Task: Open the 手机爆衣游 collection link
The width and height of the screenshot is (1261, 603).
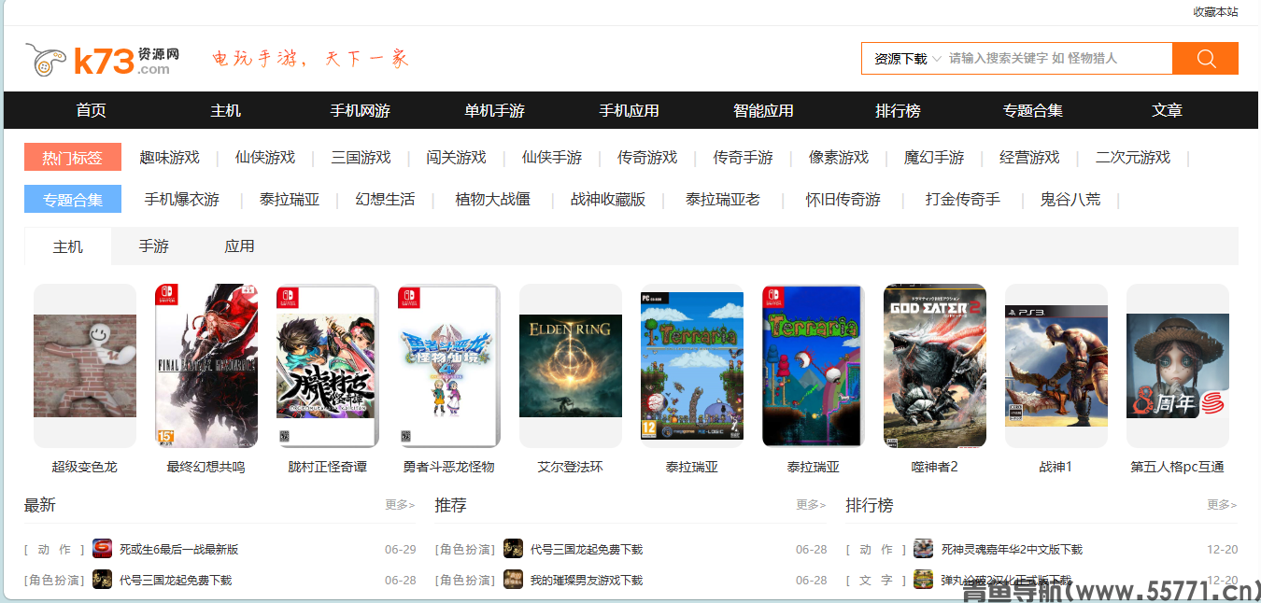Action: [x=182, y=200]
